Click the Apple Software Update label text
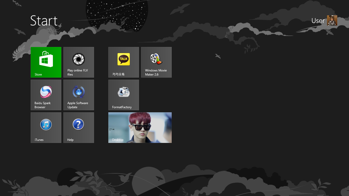 (x=78, y=105)
